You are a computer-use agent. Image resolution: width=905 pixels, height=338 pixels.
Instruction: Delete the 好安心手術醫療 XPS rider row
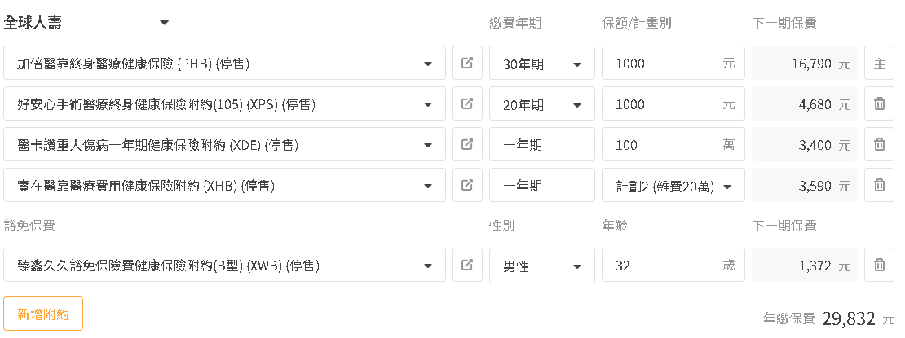(x=879, y=103)
